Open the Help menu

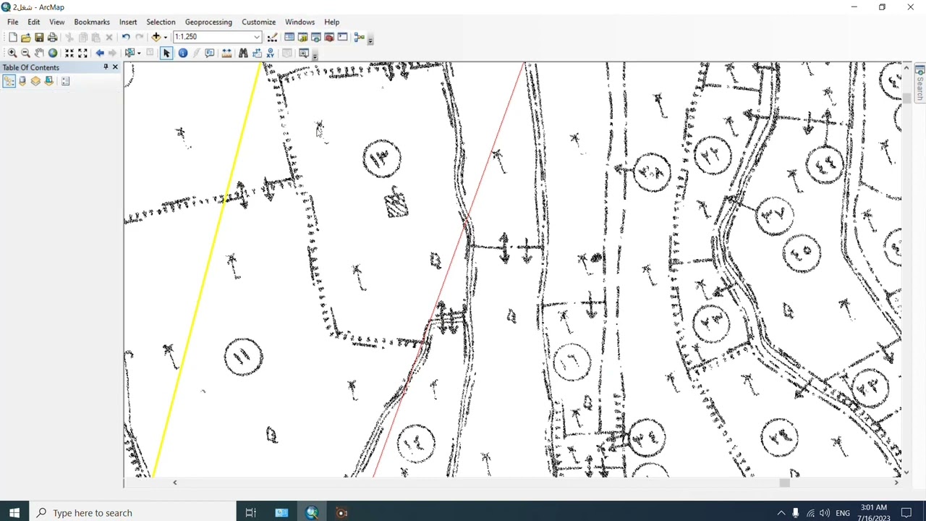(x=331, y=22)
